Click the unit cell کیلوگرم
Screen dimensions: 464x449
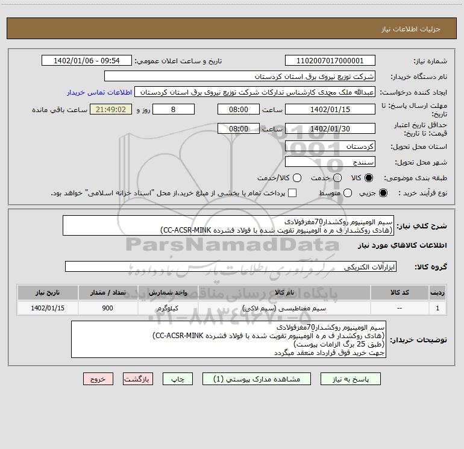point(168,308)
